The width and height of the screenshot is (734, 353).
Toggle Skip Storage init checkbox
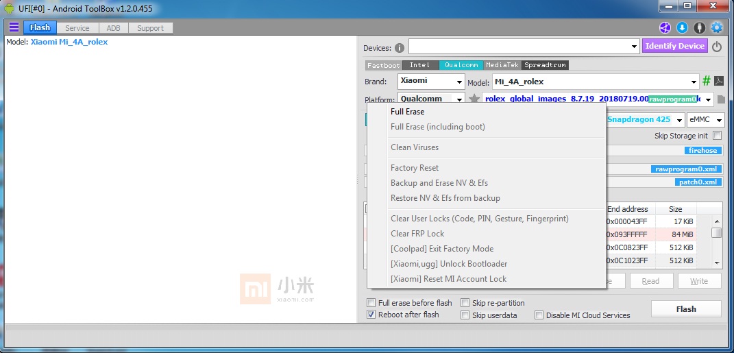[717, 136]
